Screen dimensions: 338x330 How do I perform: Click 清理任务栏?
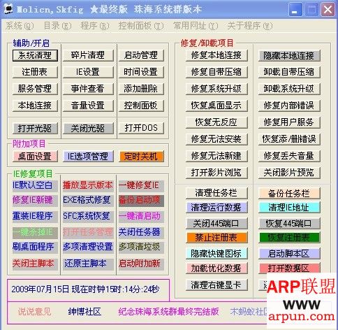(216, 193)
